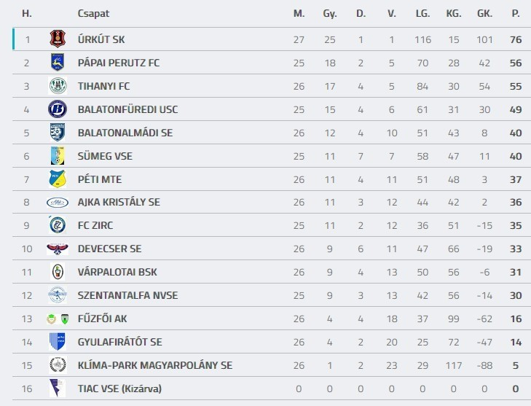Sort table by the P. points column
531x406 pixels.
(516, 13)
